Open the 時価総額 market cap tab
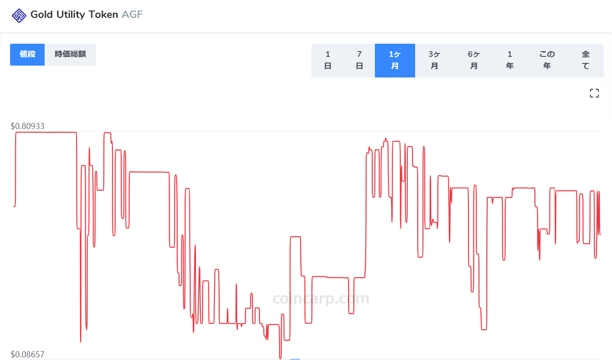Viewport: 612px width, 360px height. 70,55
